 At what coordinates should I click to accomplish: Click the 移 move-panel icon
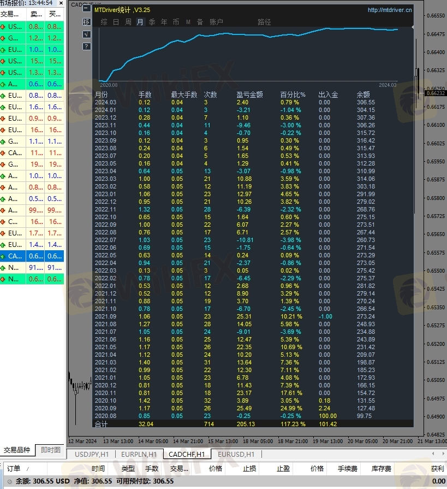point(86,22)
